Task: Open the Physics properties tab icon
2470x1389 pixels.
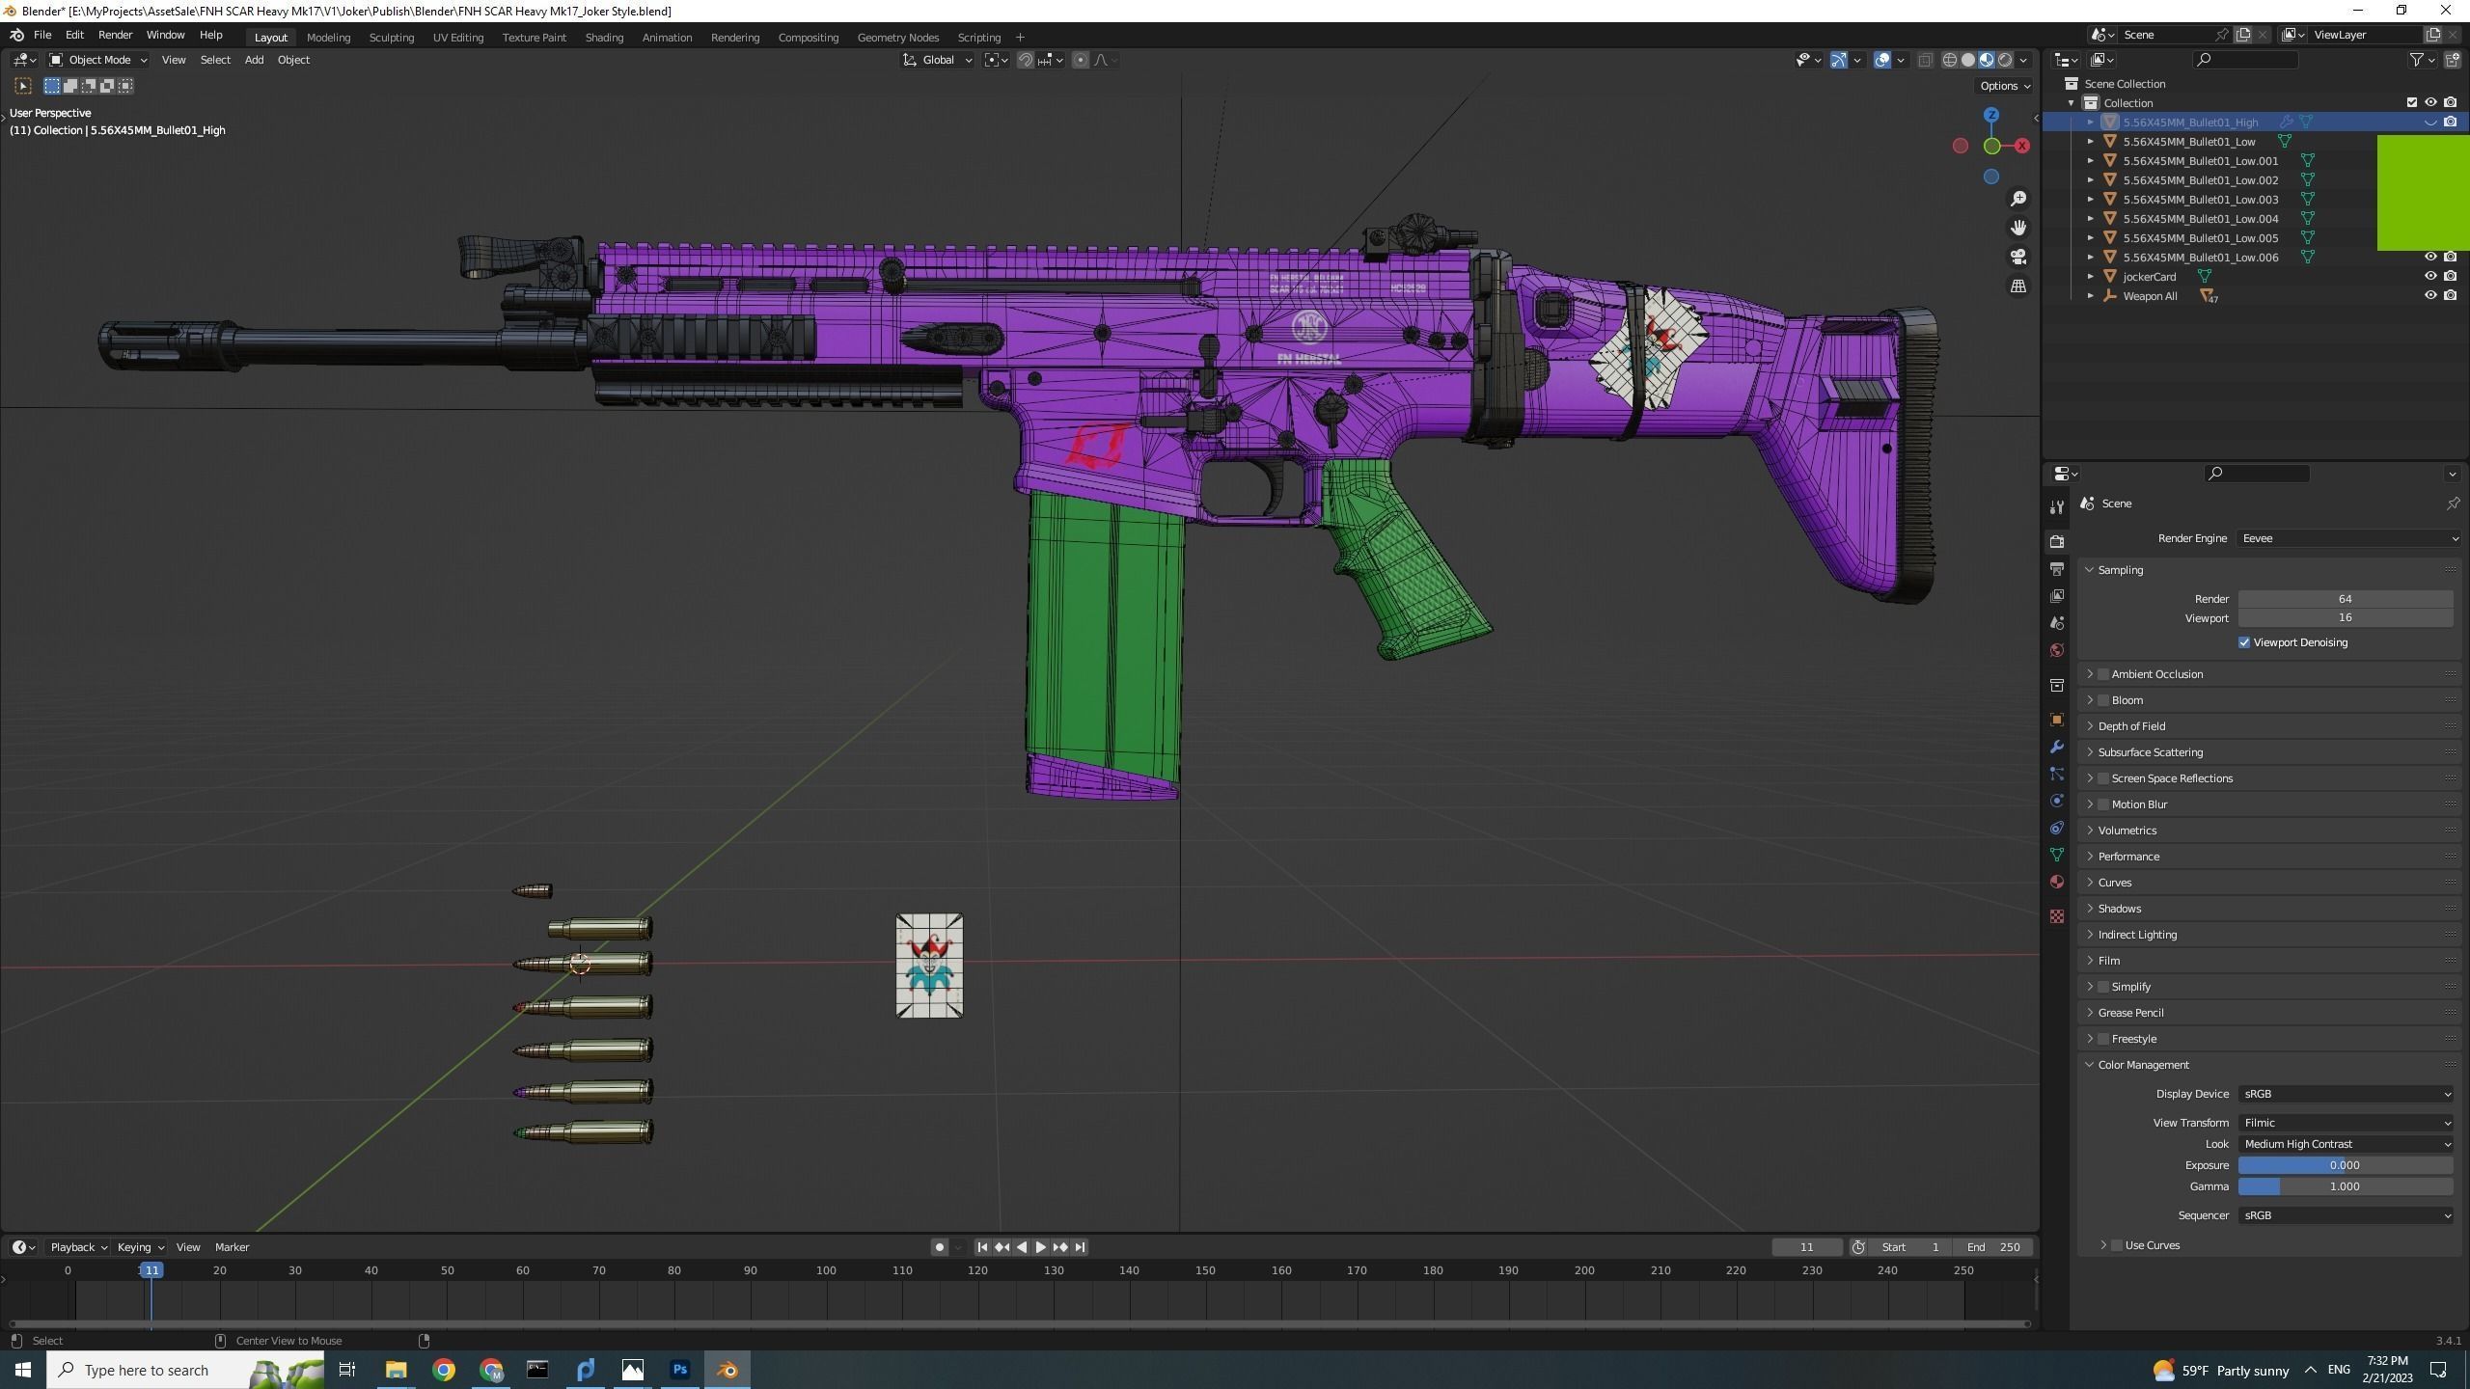Action: click(2056, 801)
